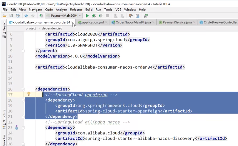Click the gutter marker icon on line 23
The image size is (238, 146).
[x=16, y=128]
